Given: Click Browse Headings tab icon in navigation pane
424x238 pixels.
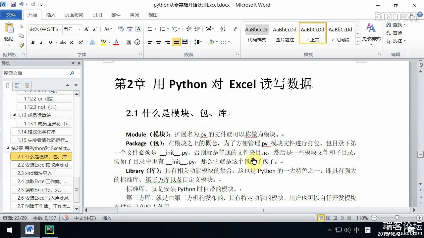Looking at the screenshot, I should click(8, 86).
